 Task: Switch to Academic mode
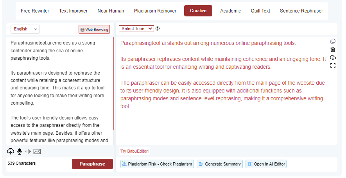231,11
